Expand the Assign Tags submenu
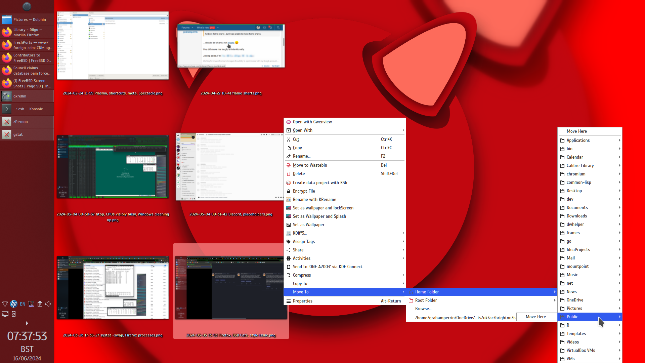 pyautogui.click(x=345, y=241)
